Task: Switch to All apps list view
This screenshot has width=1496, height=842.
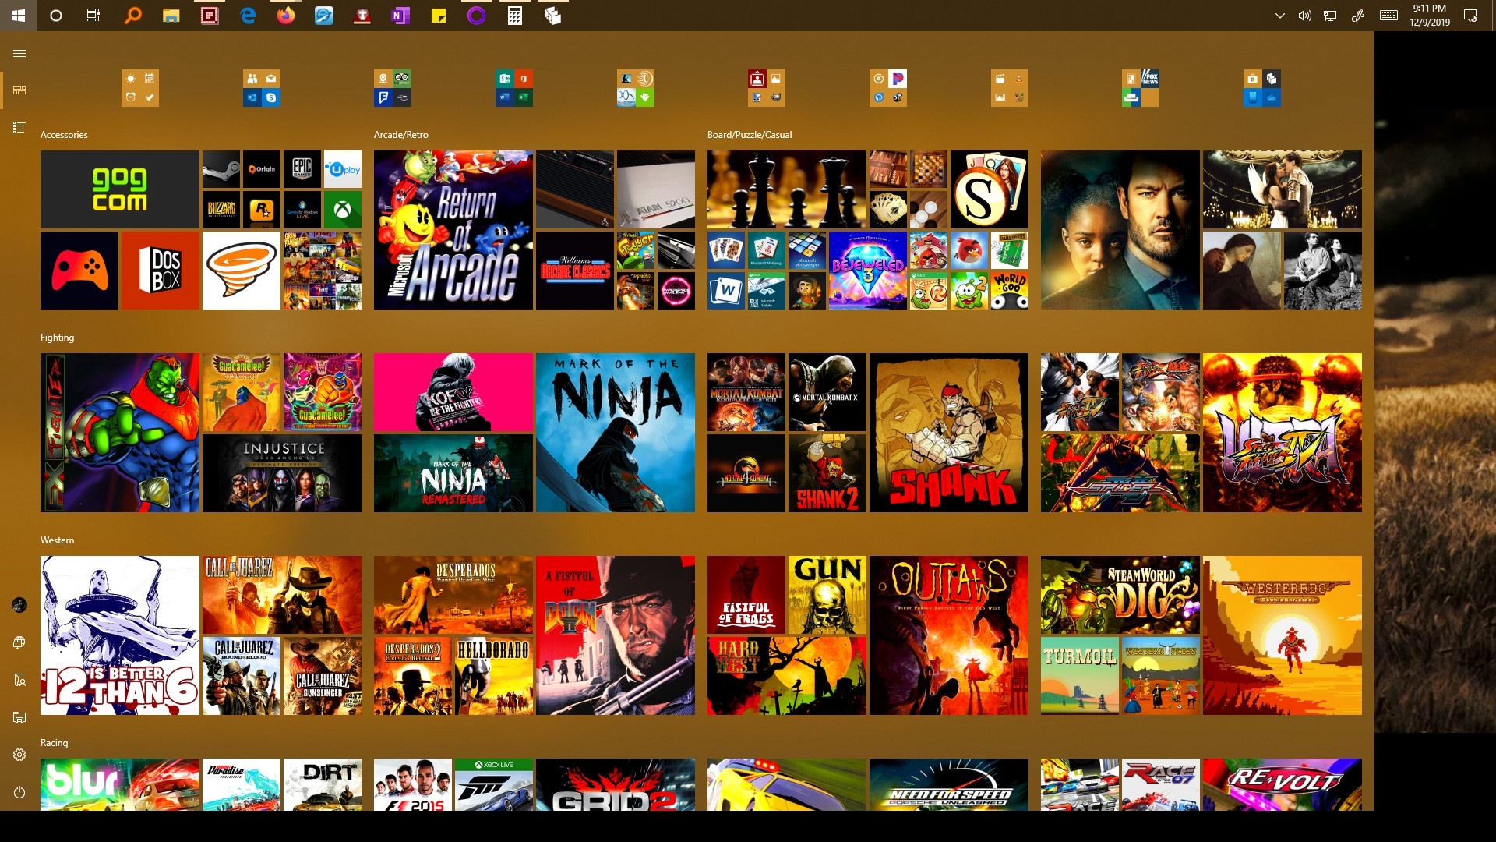Action: [19, 127]
